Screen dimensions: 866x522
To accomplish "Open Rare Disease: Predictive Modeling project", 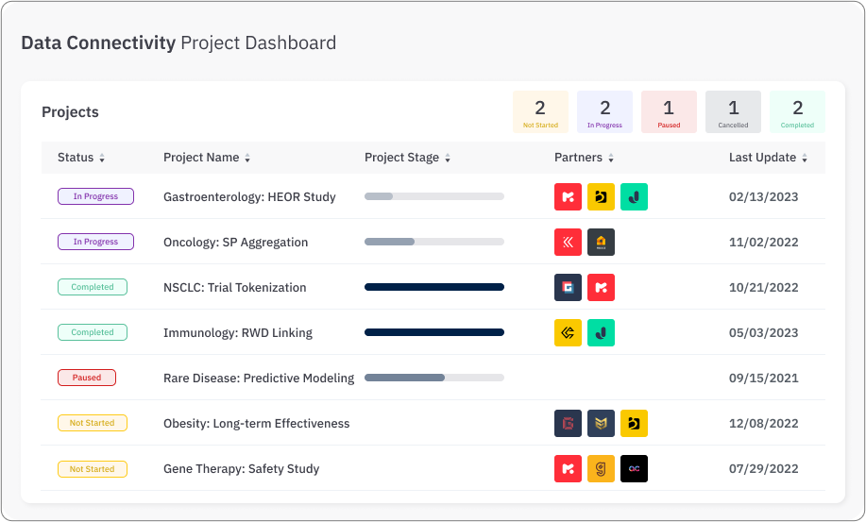I will coord(258,378).
